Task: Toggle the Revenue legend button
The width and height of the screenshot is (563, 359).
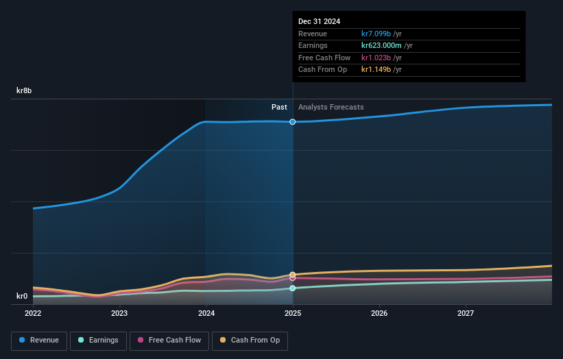Action: (x=39, y=341)
